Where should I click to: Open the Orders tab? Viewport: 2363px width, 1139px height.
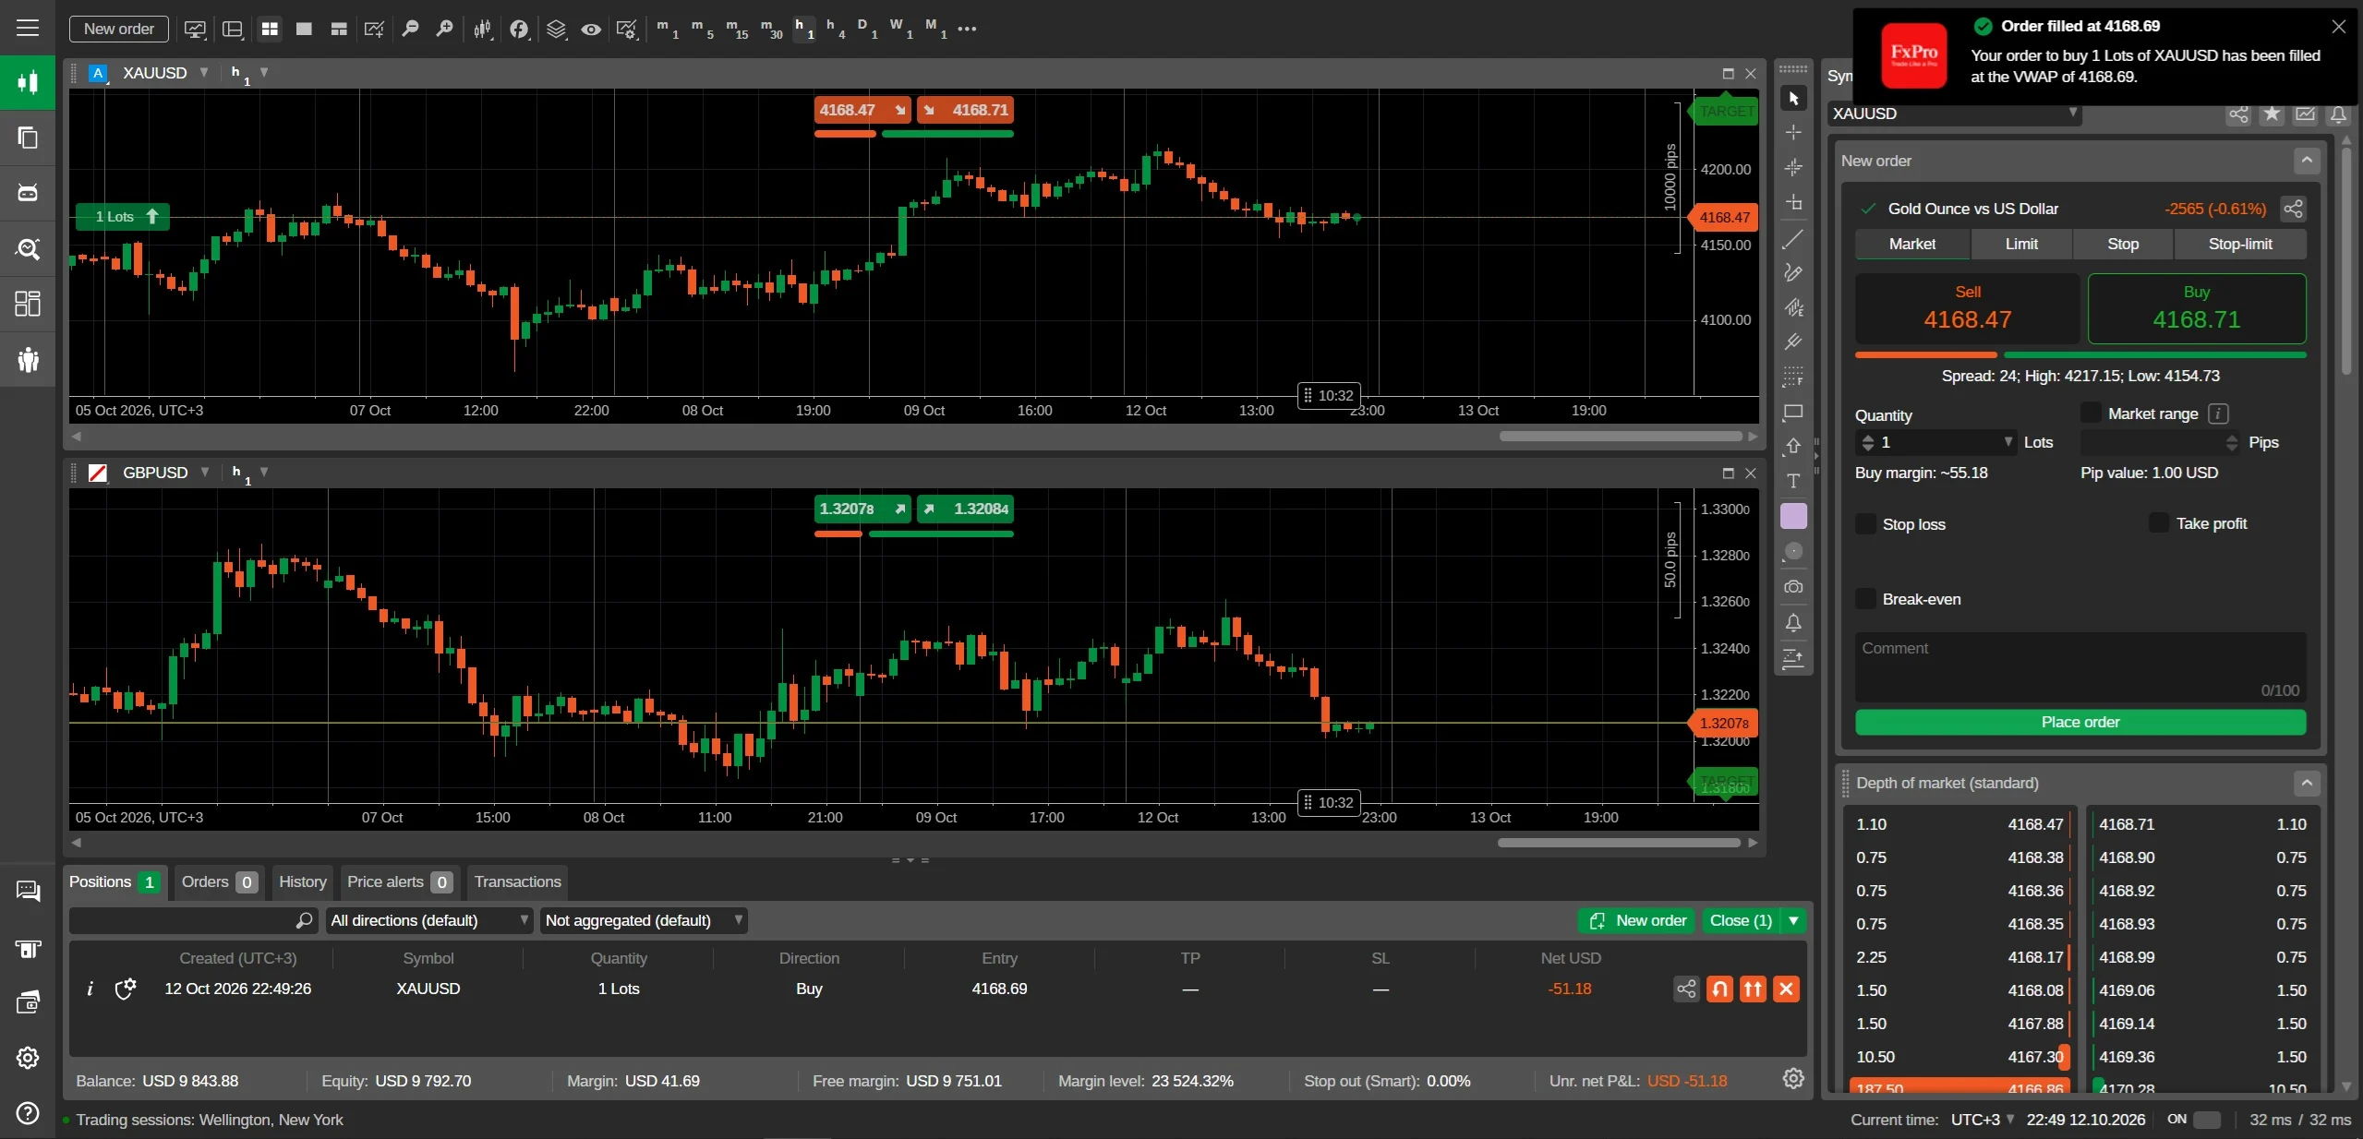point(219,881)
